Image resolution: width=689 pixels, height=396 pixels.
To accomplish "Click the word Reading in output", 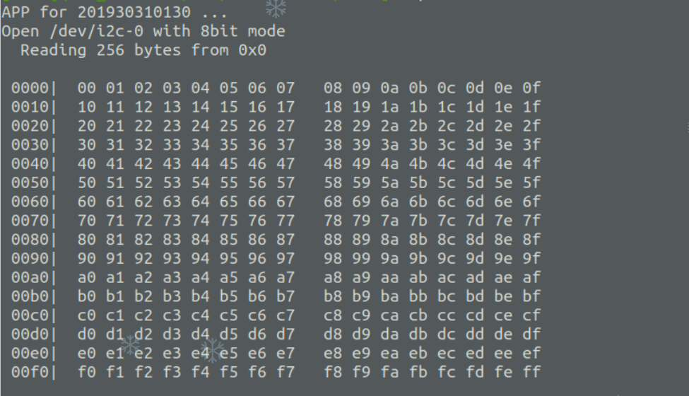I will point(53,50).
